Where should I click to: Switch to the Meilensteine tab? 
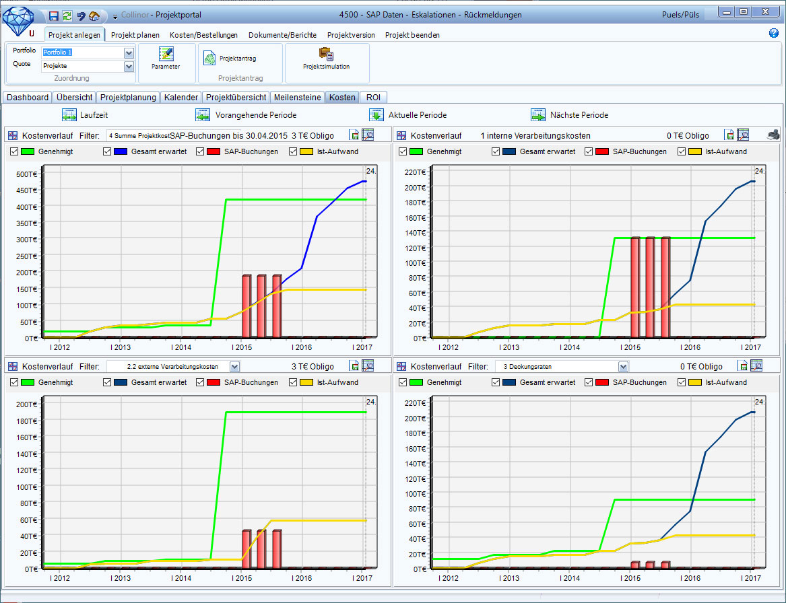coord(297,98)
